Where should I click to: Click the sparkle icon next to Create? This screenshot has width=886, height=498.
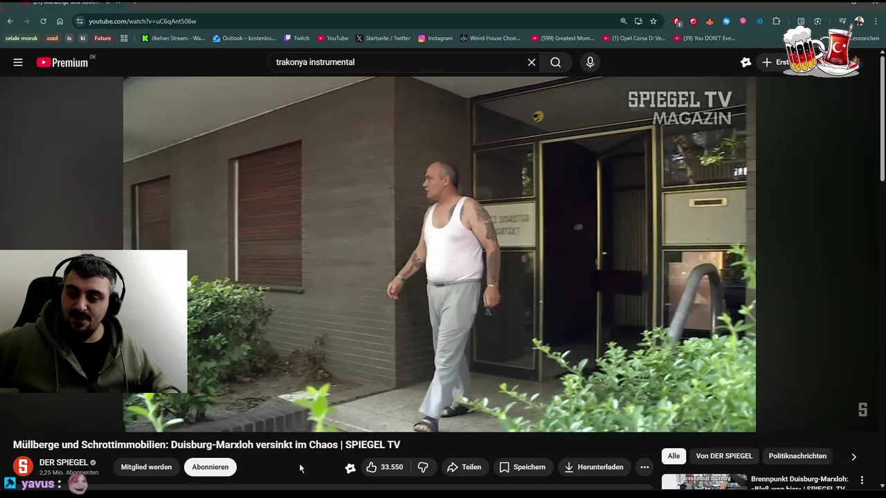[745, 62]
